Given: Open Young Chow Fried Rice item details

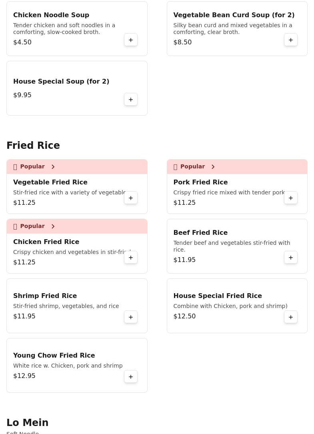Looking at the screenshot, I should click(x=54, y=356).
